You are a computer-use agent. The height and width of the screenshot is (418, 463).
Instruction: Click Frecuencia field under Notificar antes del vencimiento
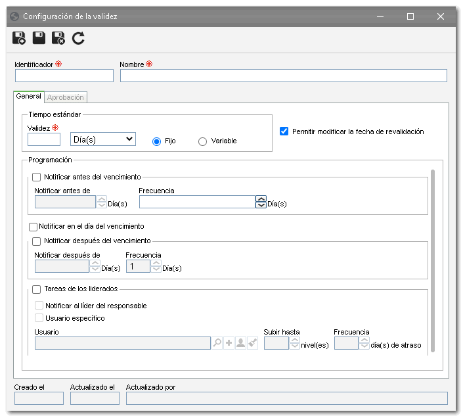click(x=197, y=202)
